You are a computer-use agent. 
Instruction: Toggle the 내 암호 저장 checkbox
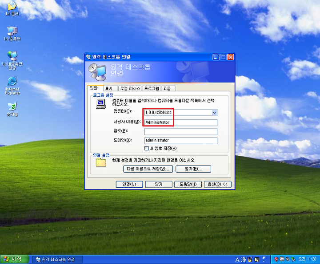click(146, 149)
